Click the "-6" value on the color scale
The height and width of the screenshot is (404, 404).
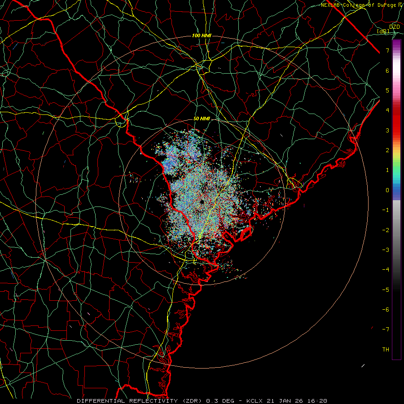point(386,309)
